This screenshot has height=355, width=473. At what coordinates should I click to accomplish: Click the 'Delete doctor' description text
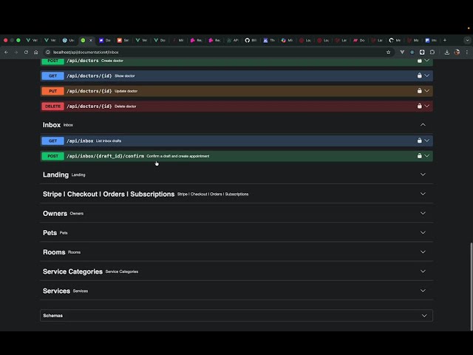click(125, 106)
